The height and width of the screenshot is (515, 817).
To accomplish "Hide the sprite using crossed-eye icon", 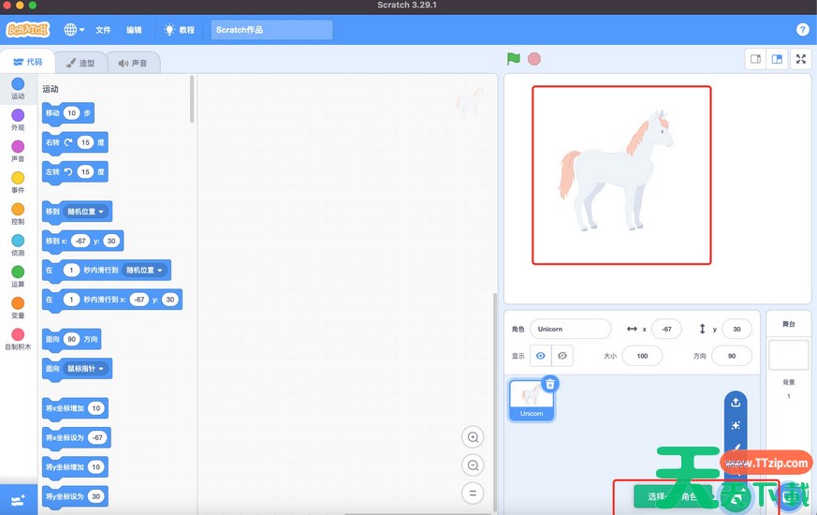I will (x=562, y=356).
